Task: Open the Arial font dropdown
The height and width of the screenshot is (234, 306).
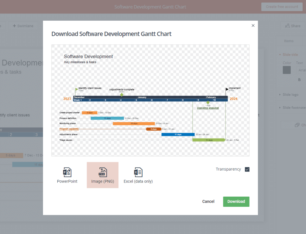Action: 301,70
